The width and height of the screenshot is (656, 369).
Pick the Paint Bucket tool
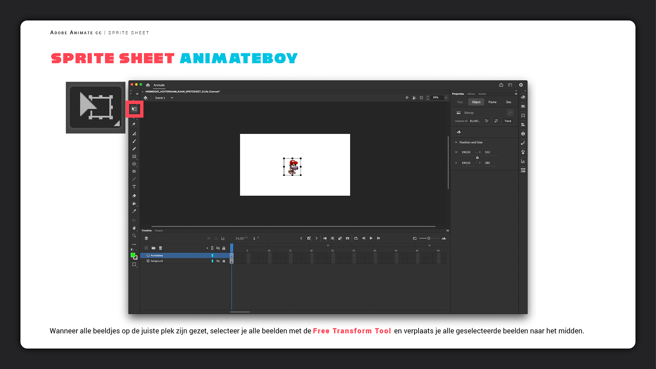tap(134, 204)
